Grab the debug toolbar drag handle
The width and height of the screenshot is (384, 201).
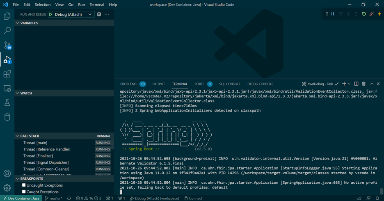click(327, 14)
